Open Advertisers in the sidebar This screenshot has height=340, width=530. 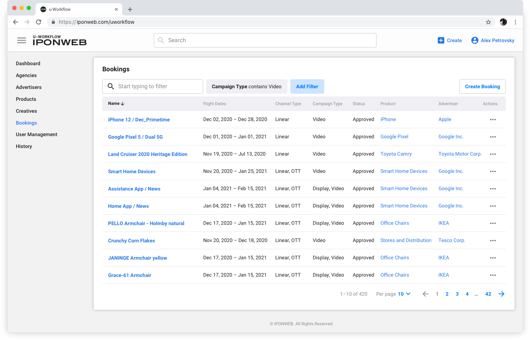[x=29, y=87]
